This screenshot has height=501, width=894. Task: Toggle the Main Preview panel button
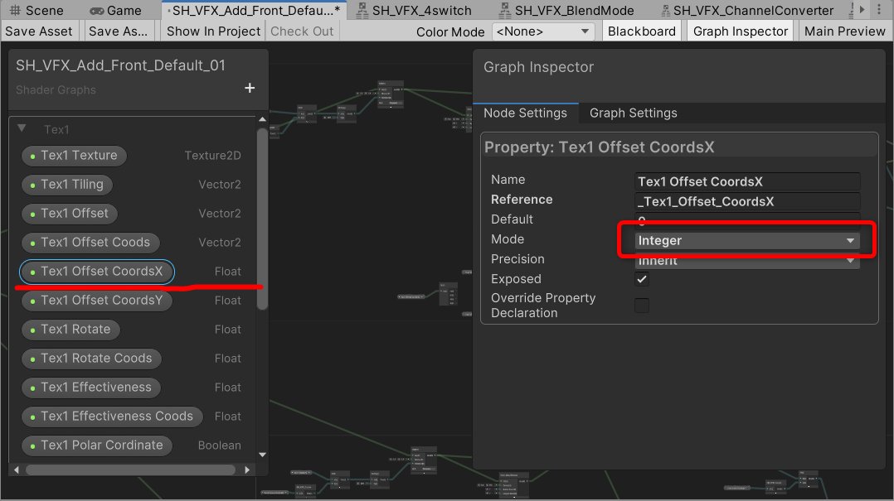(844, 31)
